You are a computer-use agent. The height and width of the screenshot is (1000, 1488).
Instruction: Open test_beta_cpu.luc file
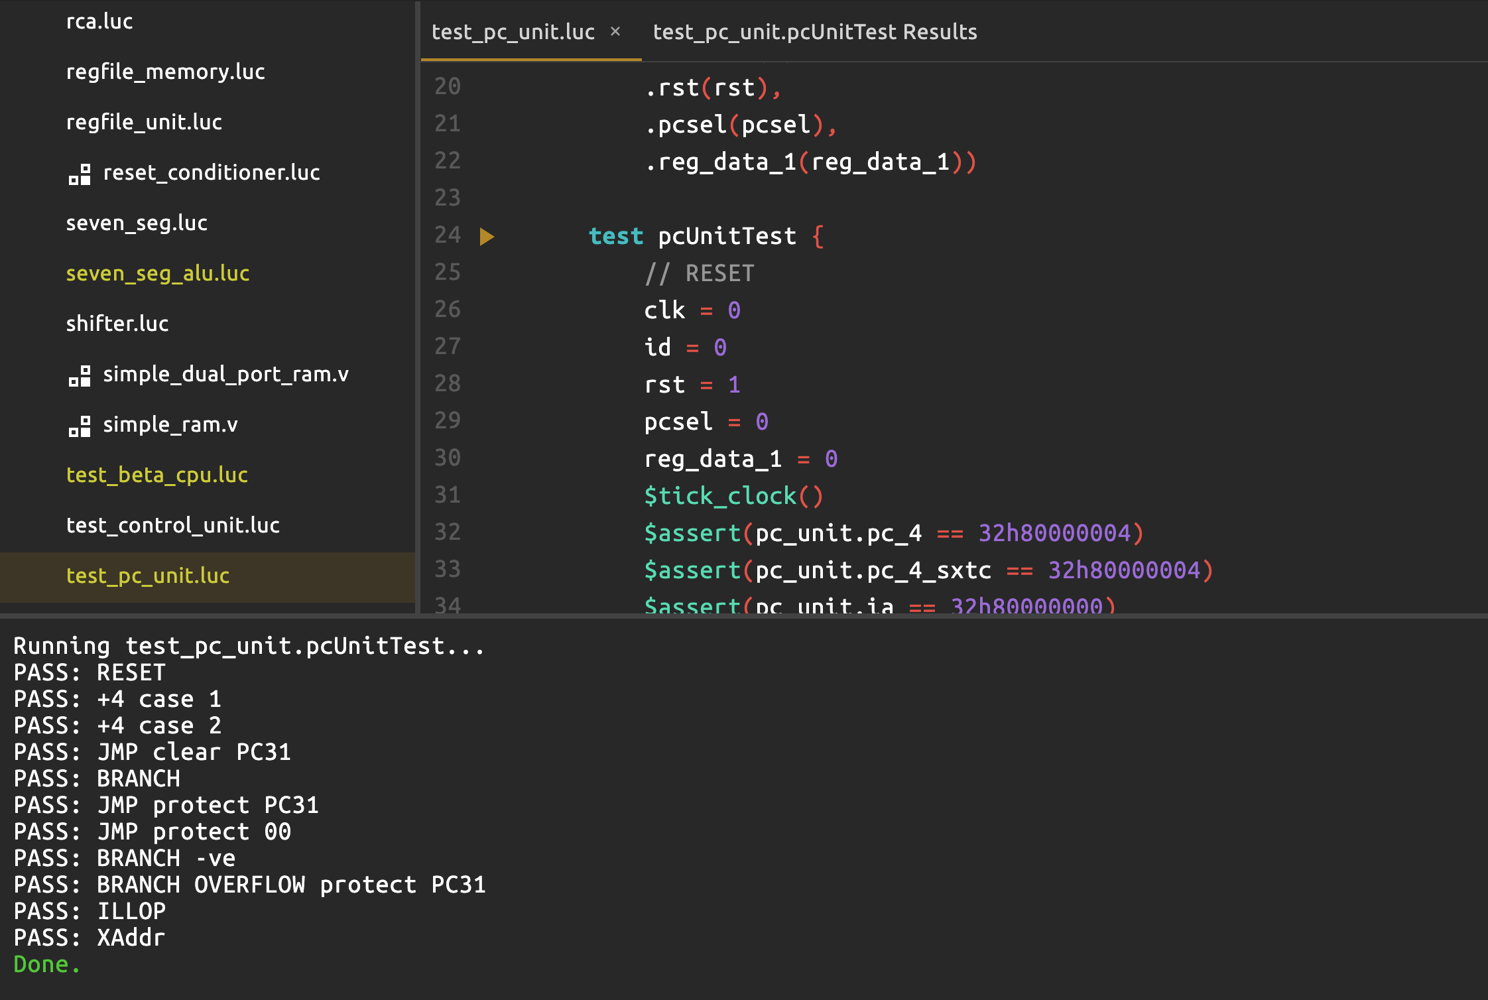[156, 475]
